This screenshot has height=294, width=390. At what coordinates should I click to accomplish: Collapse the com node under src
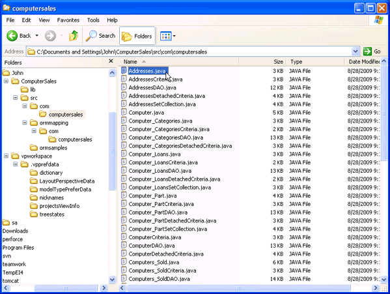pyautogui.click(x=25, y=106)
